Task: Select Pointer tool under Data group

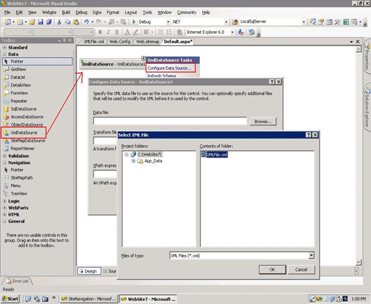Action: pyautogui.click(x=37, y=61)
